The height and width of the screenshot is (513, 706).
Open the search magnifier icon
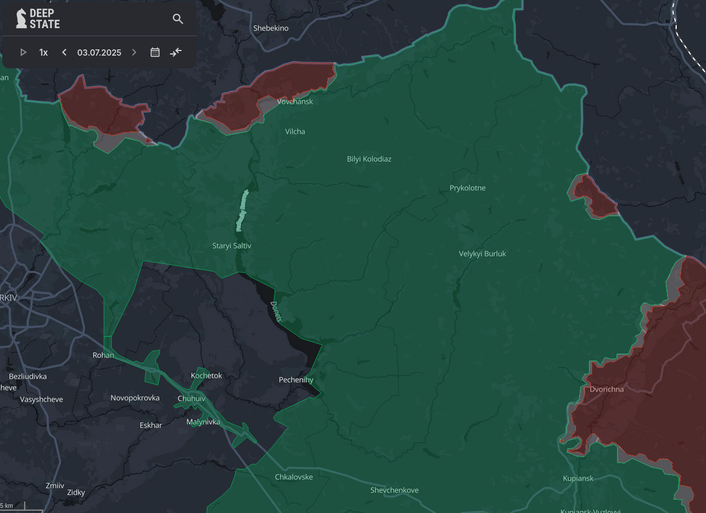[x=178, y=19]
